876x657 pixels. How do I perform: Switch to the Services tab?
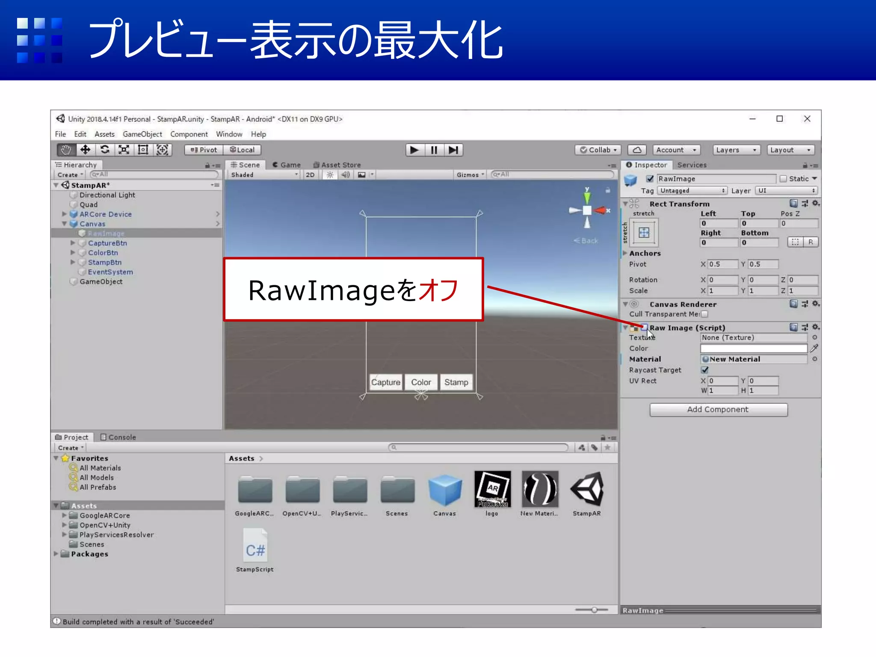(692, 165)
